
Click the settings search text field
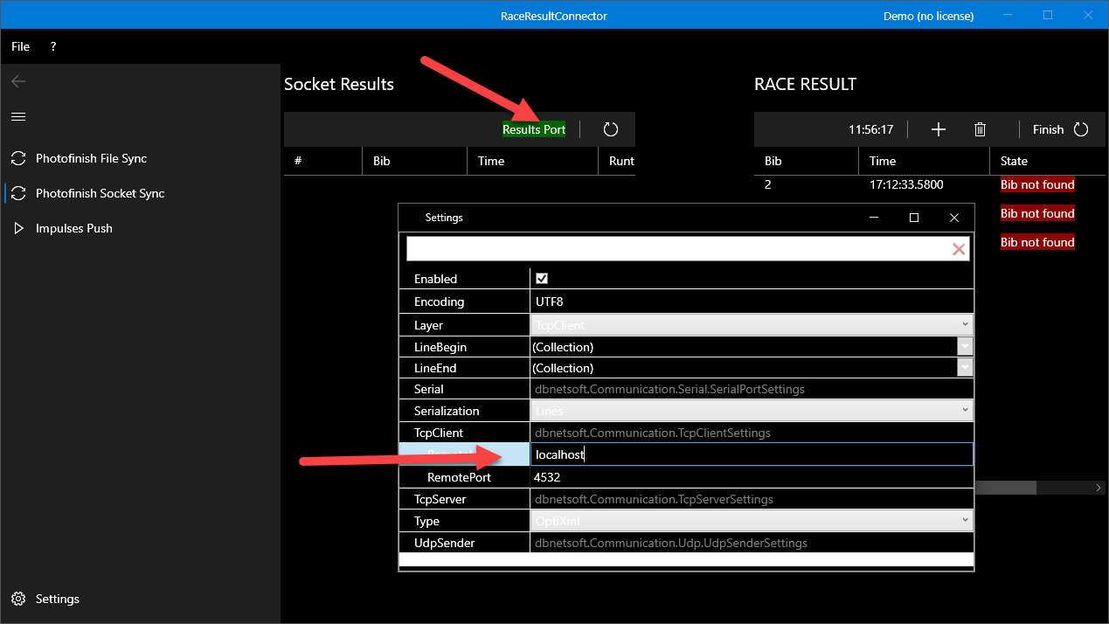[x=678, y=249]
